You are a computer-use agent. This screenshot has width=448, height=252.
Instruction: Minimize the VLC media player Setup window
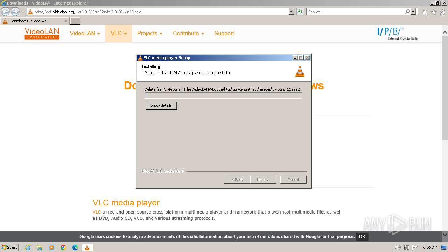click(295, 58)
